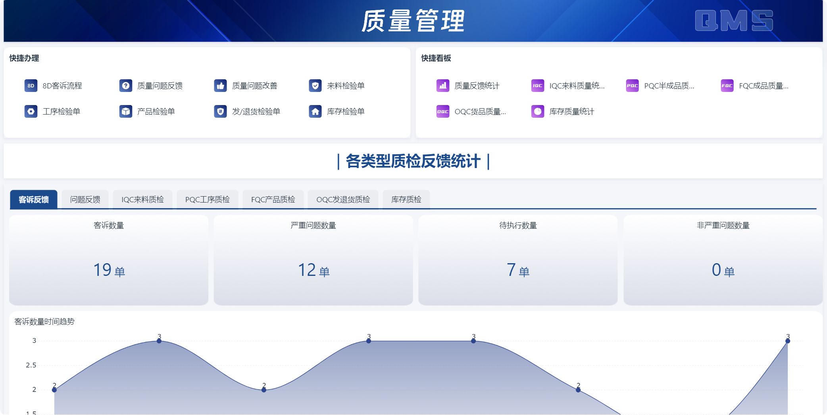Click the 快捷办理 panel title
The width and height of the screenshot is (827, 415).
click(x=24, y=58)
